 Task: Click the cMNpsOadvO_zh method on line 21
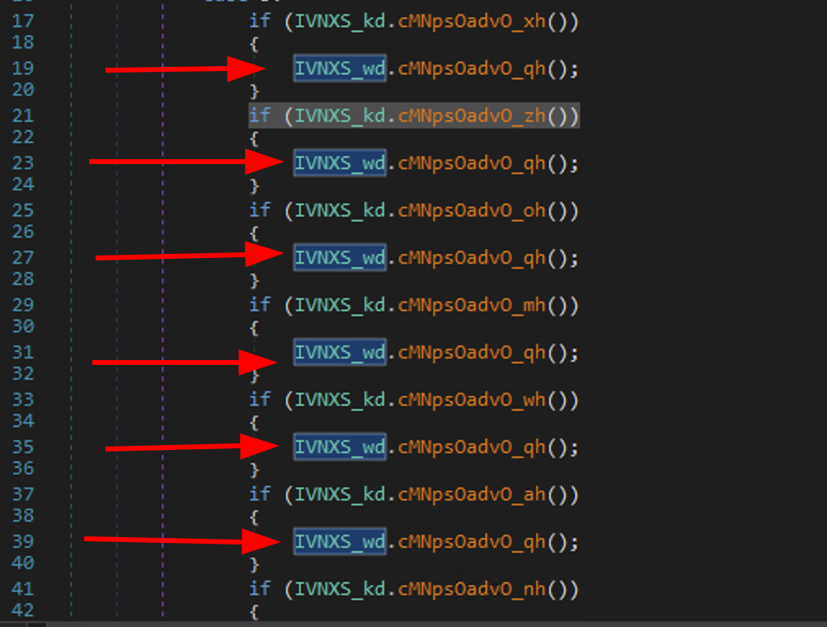[472, 116]
